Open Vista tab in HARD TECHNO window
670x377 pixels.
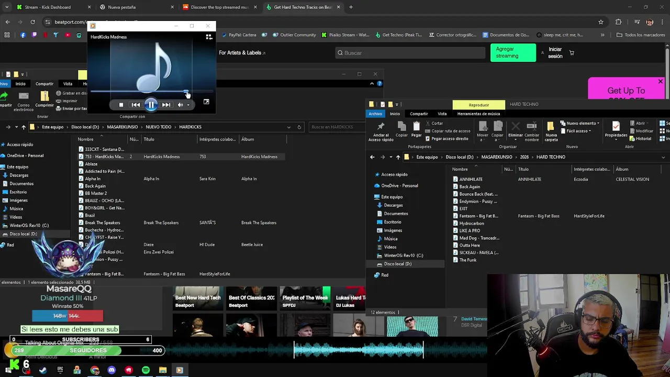tap(442, 114)
